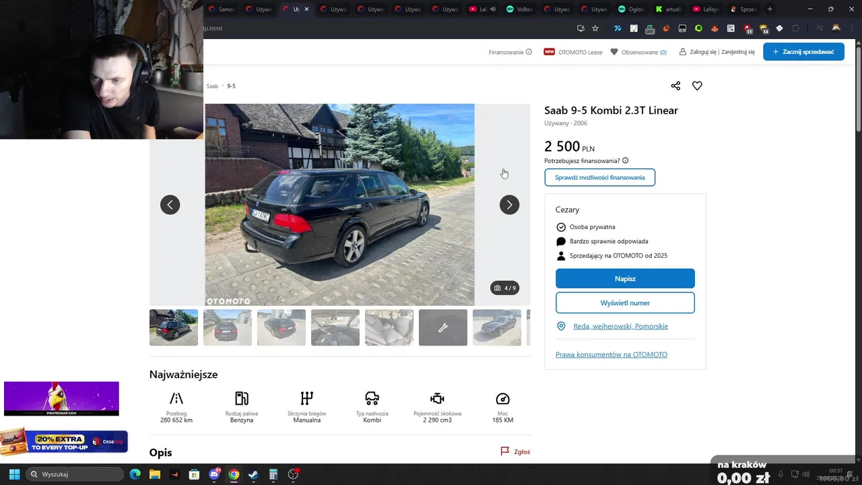Select the interior dashboard thumbnail

(x=335, y=327)
